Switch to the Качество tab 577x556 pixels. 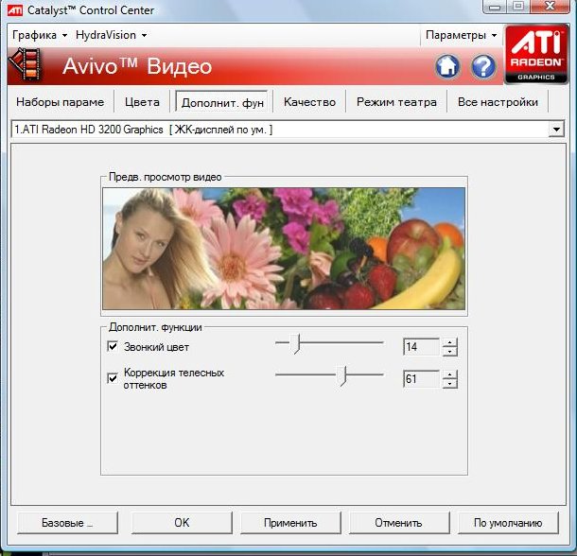click(x=309, y=102)
